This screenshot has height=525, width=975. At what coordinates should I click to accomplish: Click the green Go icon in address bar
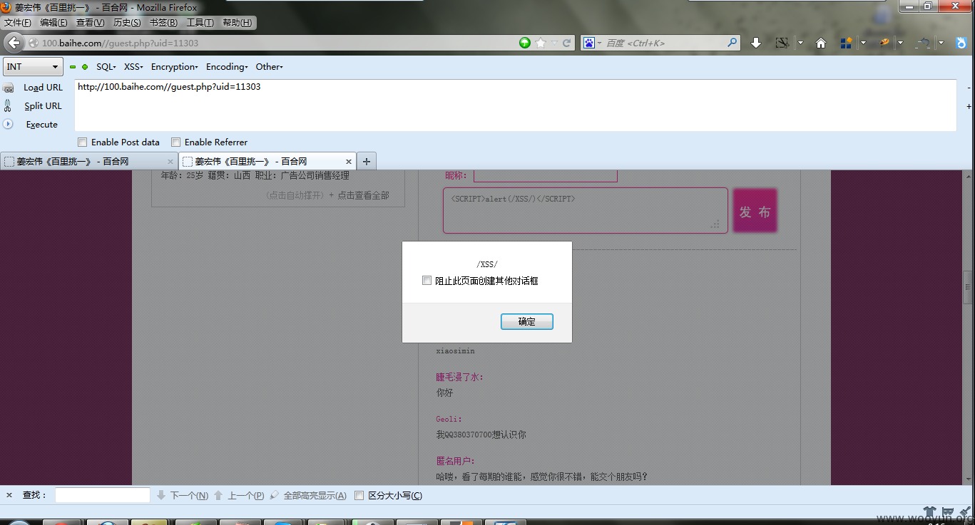pyautogui.click(x=525, y=43)
